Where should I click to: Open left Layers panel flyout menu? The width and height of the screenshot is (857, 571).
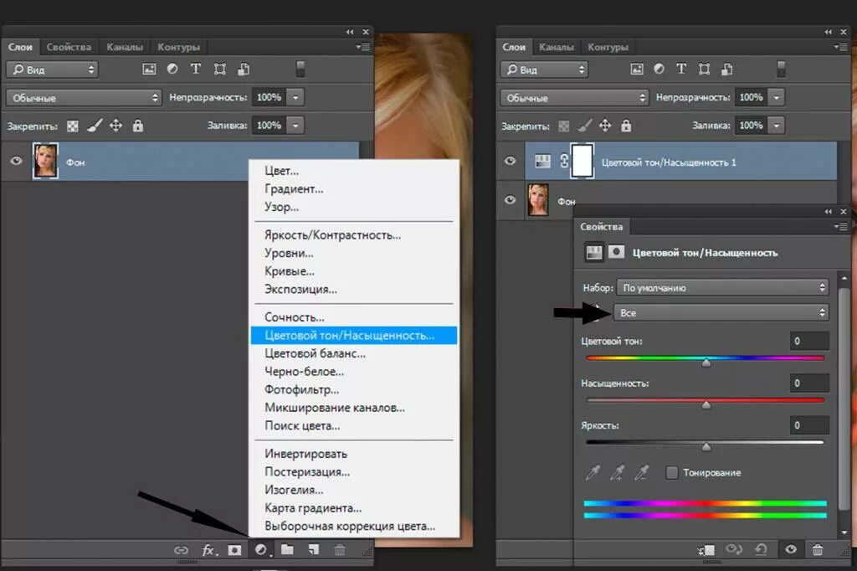click(363, 47)
